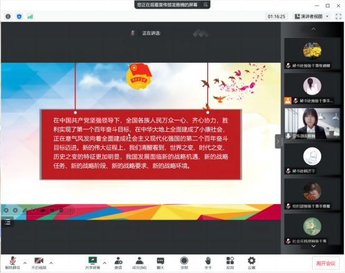This screenshot has width=345, height=273.
Task: Raise hand in the meeting
Action: click(208, 263)
